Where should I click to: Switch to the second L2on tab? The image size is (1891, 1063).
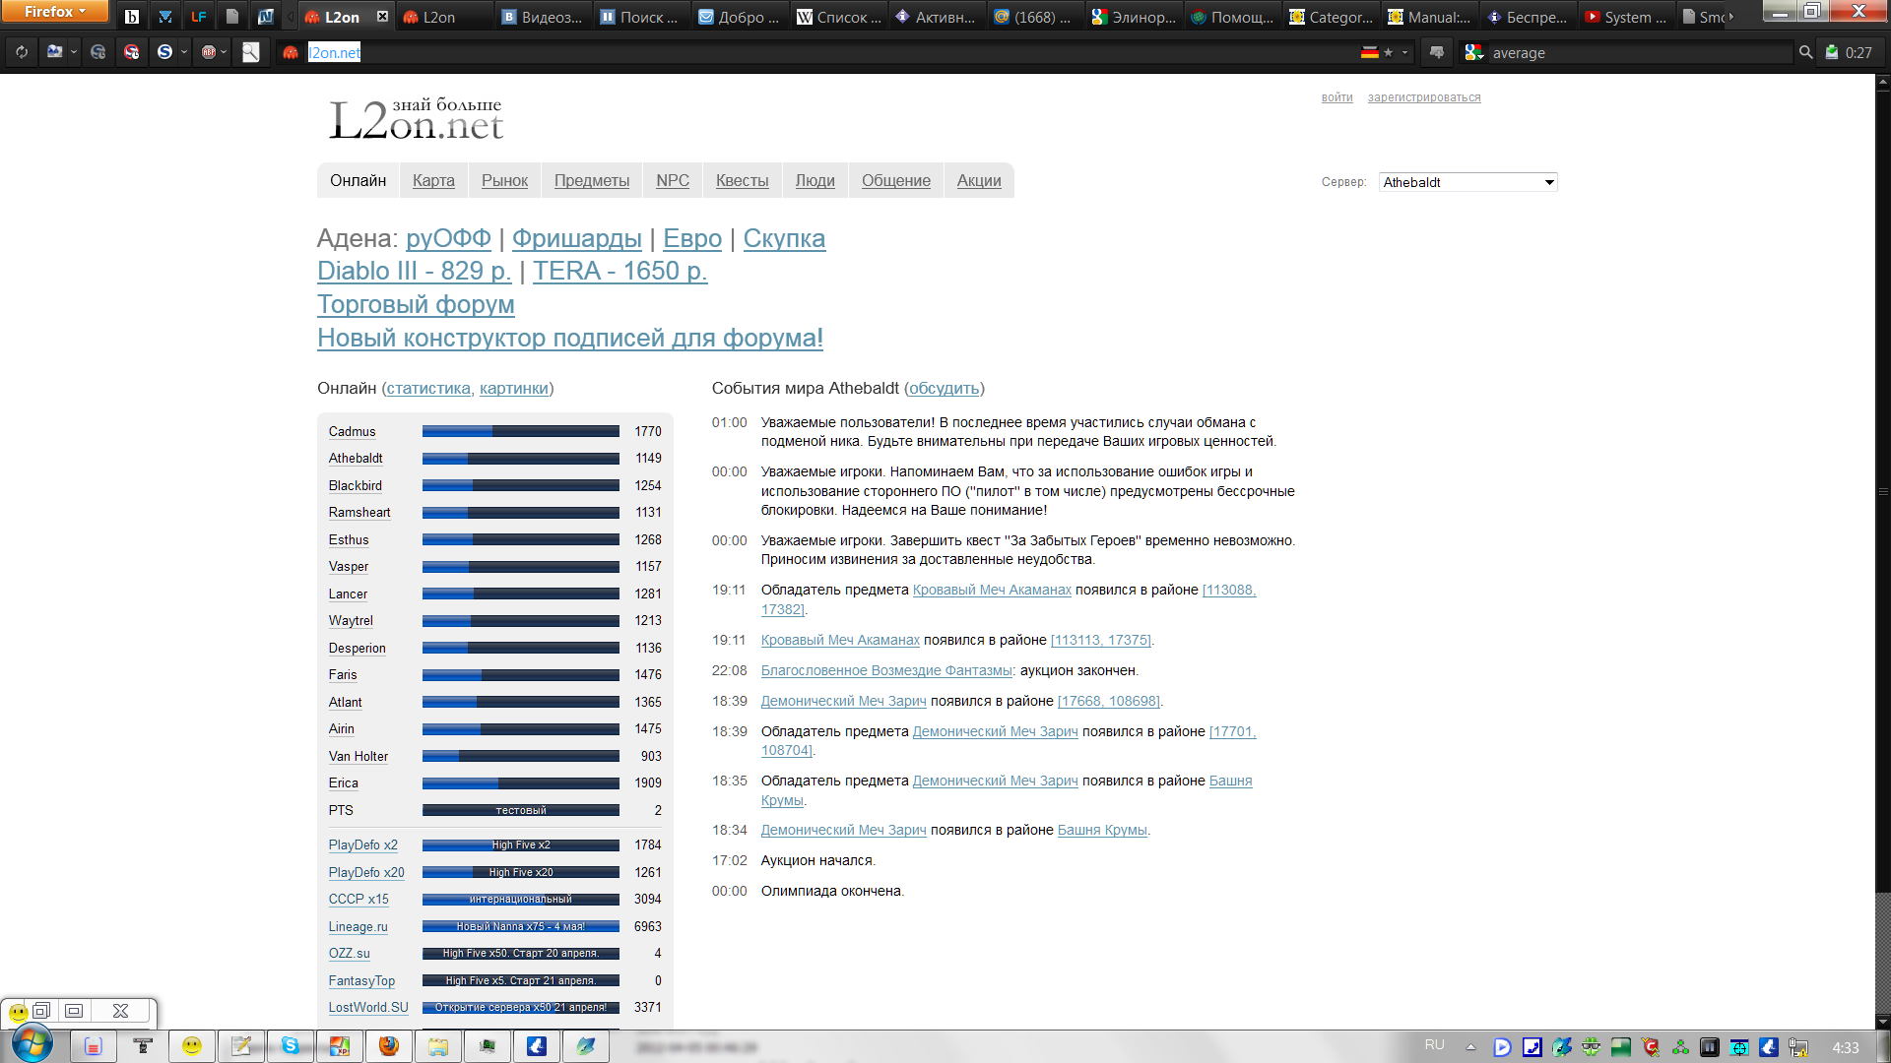click(443, 17)
